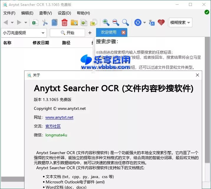Click the move-to-folder icon

coord(94,22)
